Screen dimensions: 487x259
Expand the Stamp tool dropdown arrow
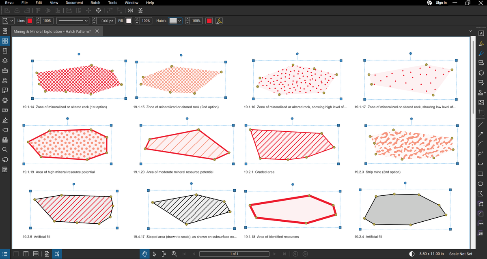coord(485,93)
